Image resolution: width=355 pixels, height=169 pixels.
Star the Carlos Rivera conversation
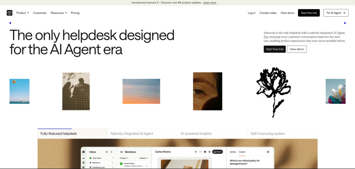[x=196, y=152]
